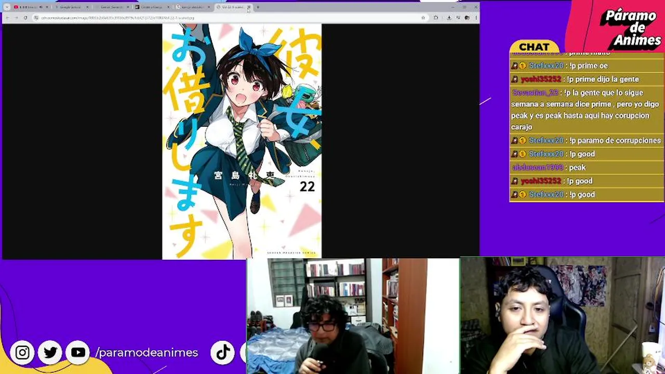Click the Twitter bird icon

(x=50, y=353)
